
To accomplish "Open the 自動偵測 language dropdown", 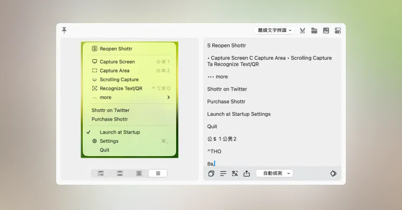I will pos(274,173).
